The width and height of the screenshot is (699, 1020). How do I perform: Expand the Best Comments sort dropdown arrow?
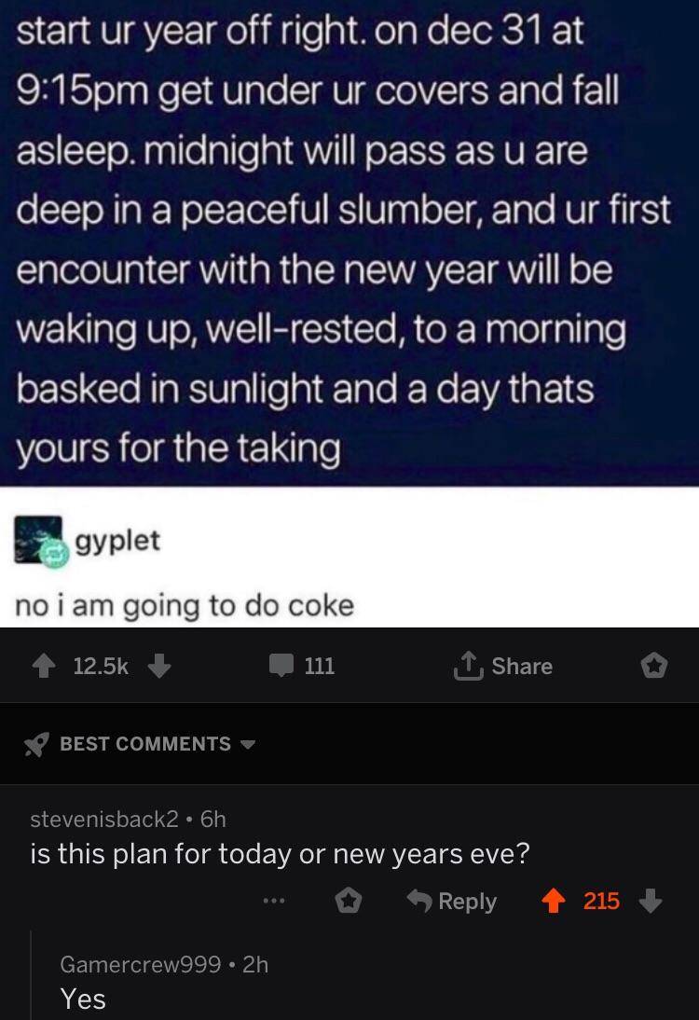[247, 744]
